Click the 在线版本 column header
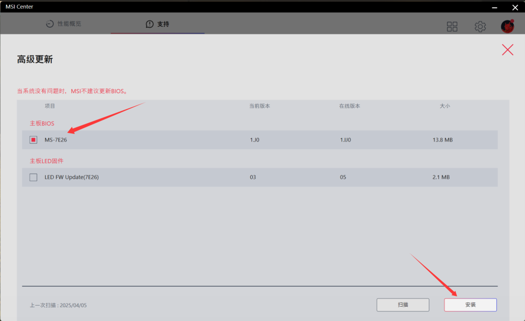Image resolution: width=525 pixels, height=321 pixels. (350, 106)
